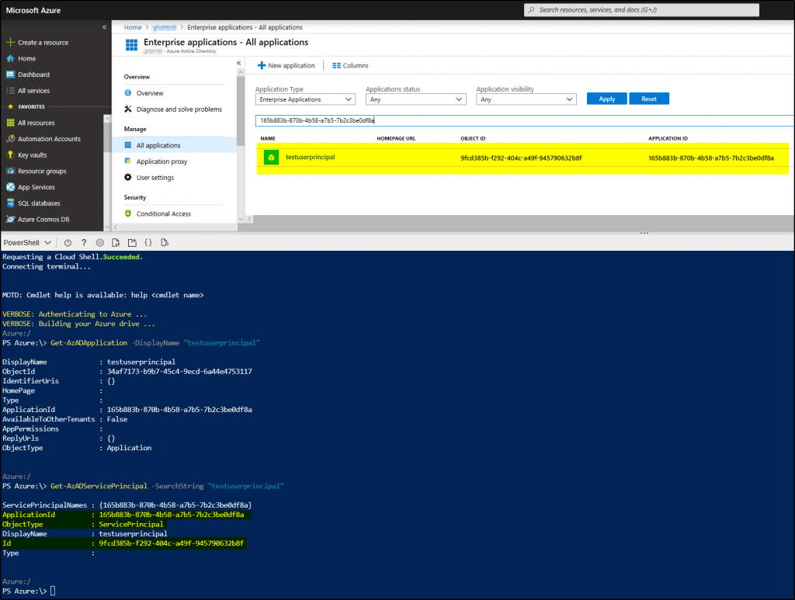Click the Apply filter button
This screenshot has width=795, height=600.
[x=606, y=99]
